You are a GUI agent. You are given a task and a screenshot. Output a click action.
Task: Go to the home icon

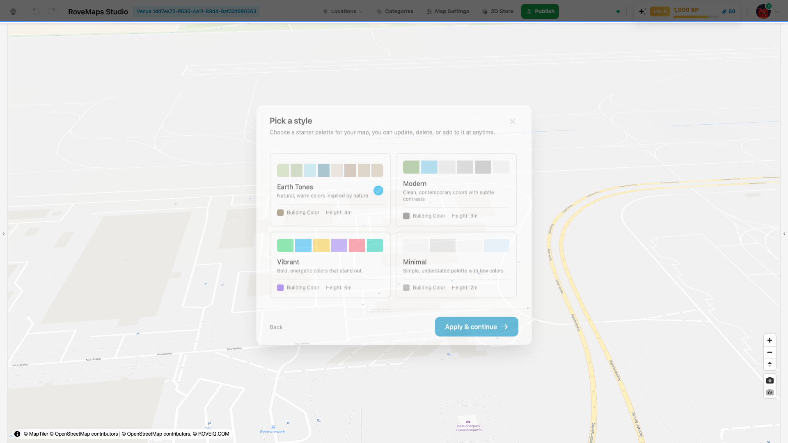pos(13,11)
